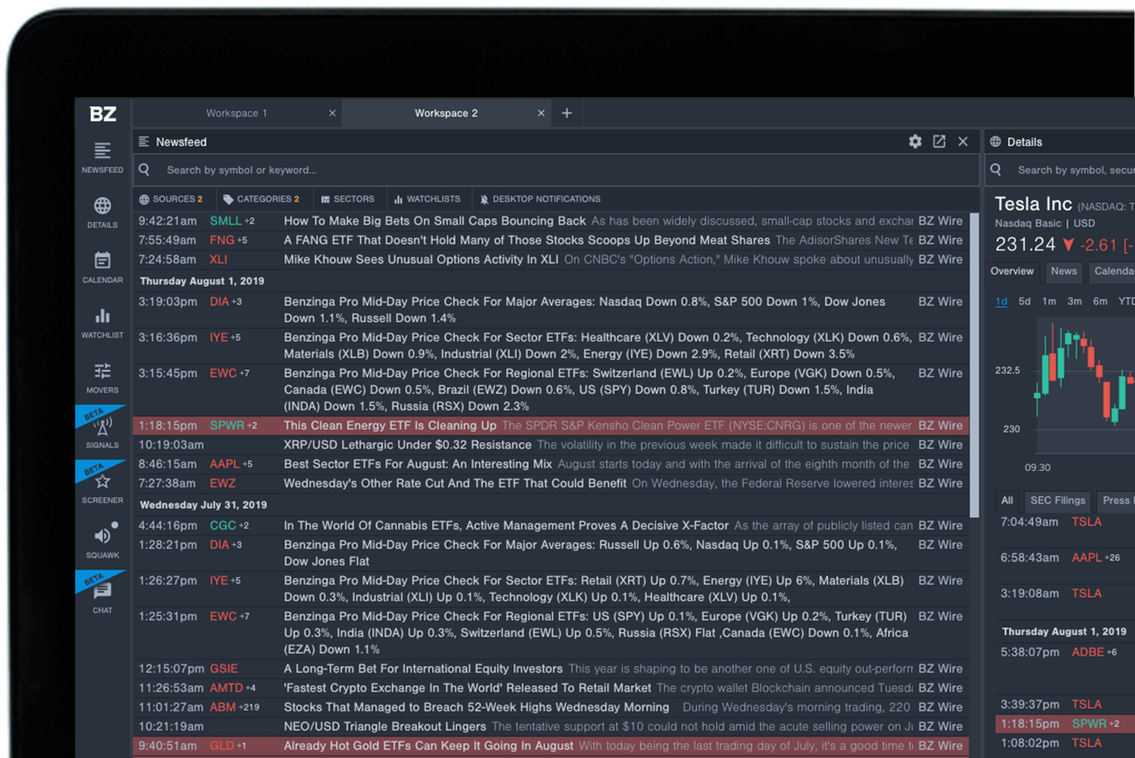This screenshot has width=1135, height=758.
Task: Filter Details feed by SEC Filings
Action: tap(1057, 500)
